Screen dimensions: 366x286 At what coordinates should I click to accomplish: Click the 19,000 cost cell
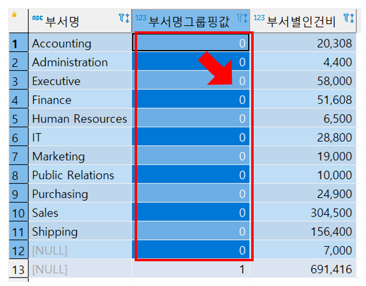303,156
